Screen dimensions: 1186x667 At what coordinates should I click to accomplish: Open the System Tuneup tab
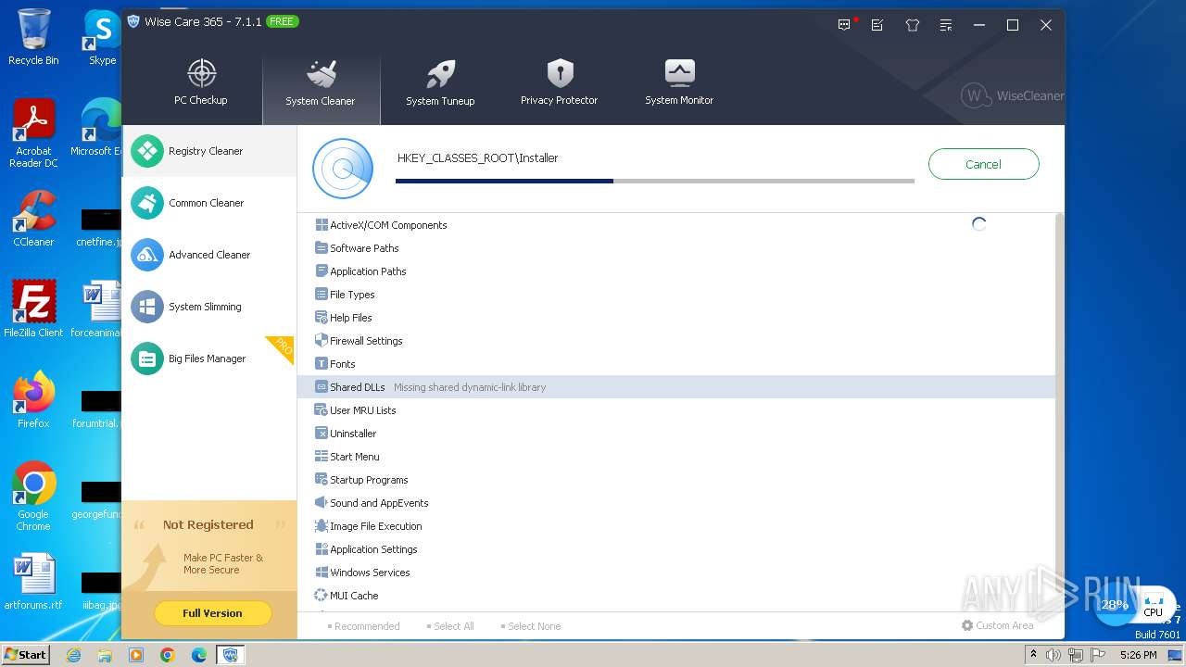[440, 84]
